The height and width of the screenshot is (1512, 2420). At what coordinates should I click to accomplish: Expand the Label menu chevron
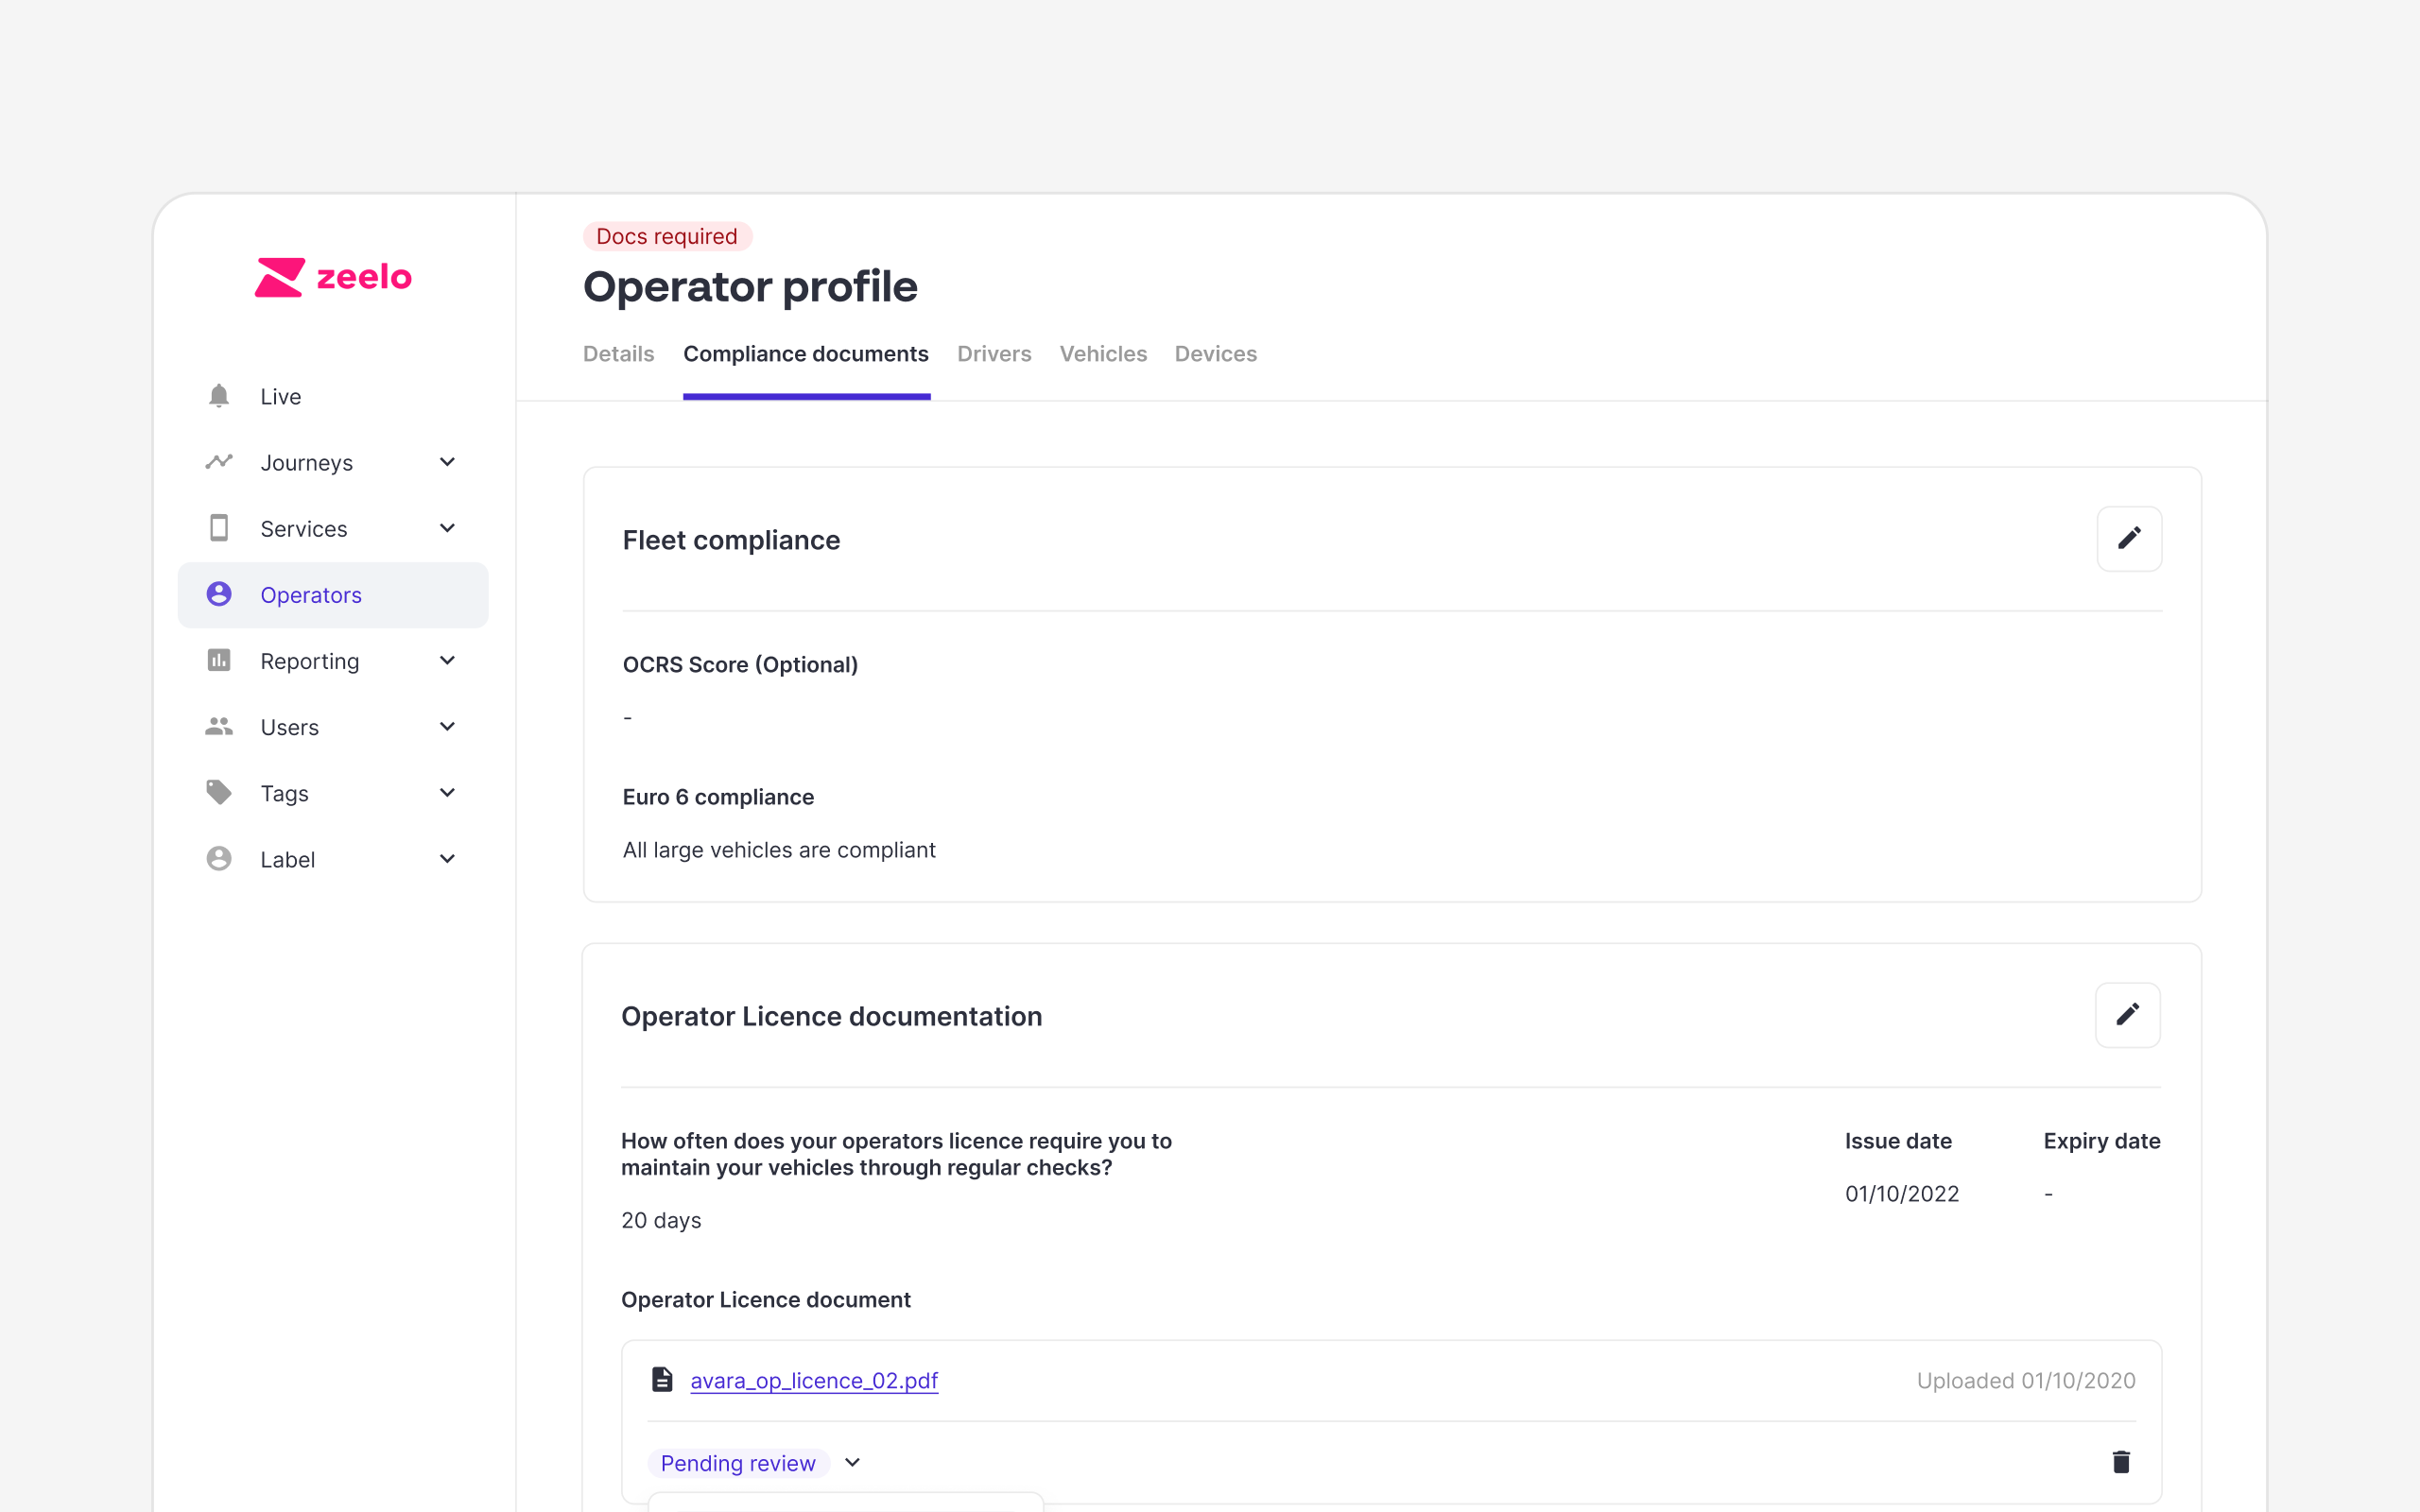click(x=447, y=858)
